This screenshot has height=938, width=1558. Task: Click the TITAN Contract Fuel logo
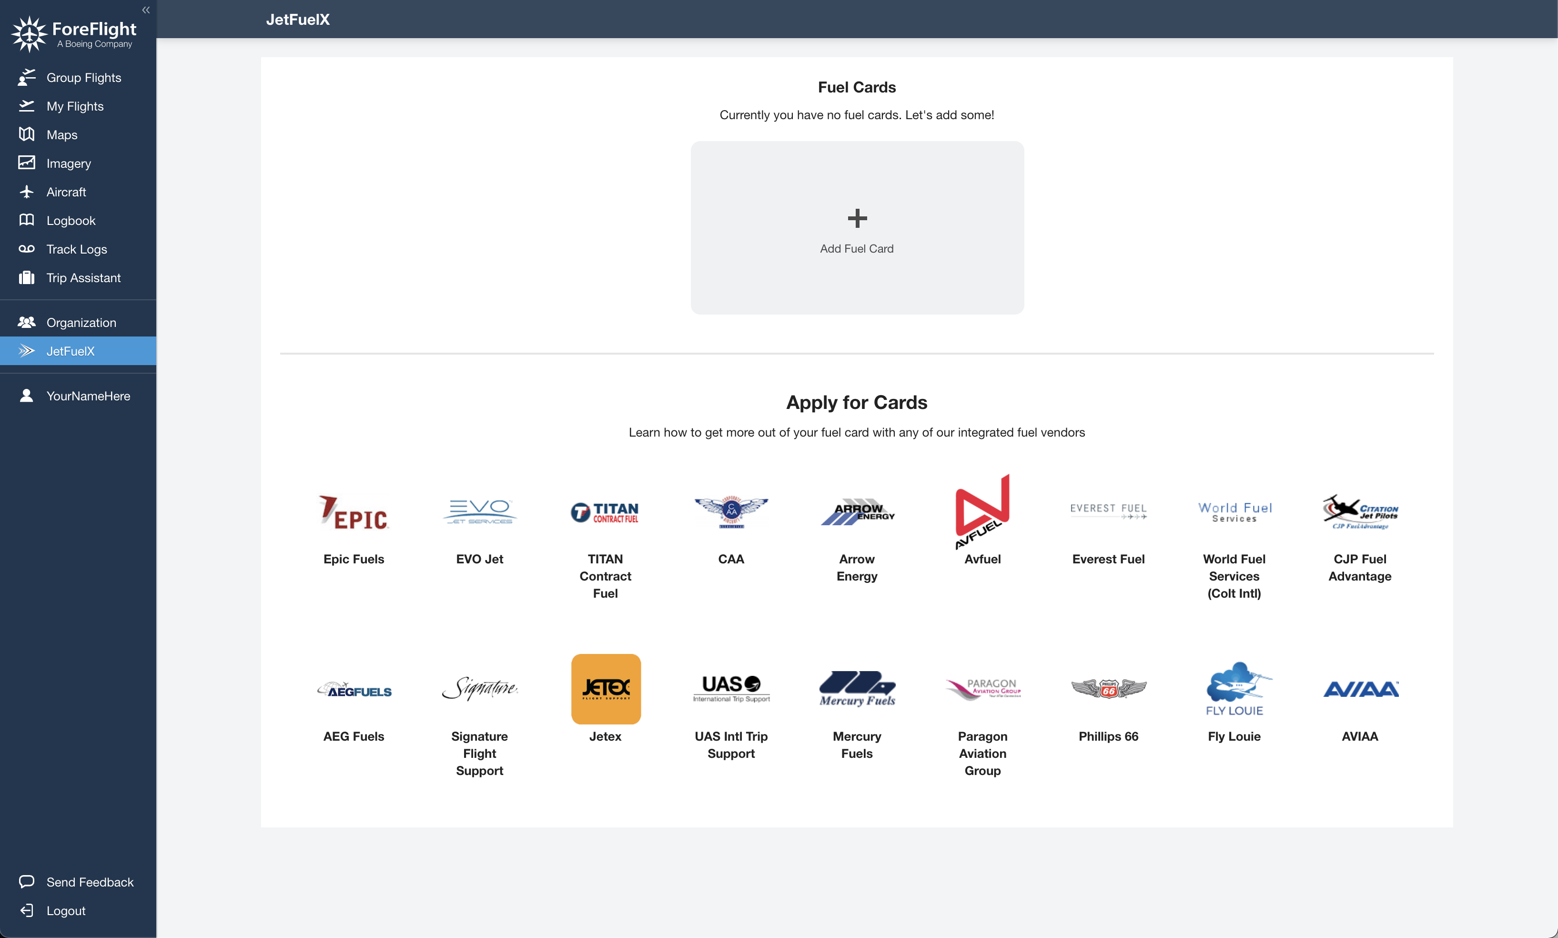point(605,512)
